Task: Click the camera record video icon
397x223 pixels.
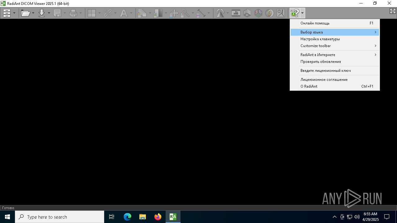Action: 236,13
